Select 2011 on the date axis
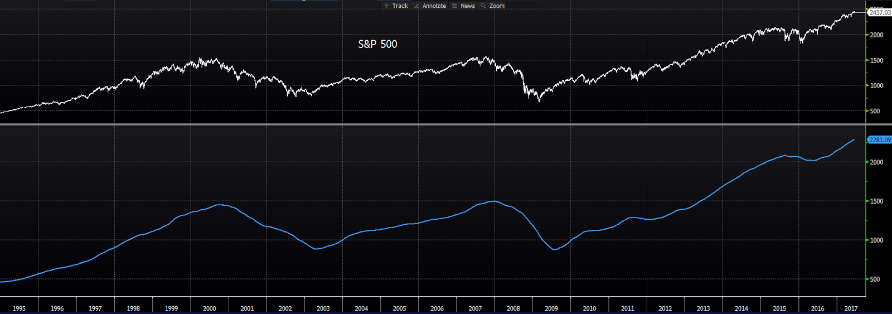Viewport: 892px width, 314px height. [x=627, y=308]
